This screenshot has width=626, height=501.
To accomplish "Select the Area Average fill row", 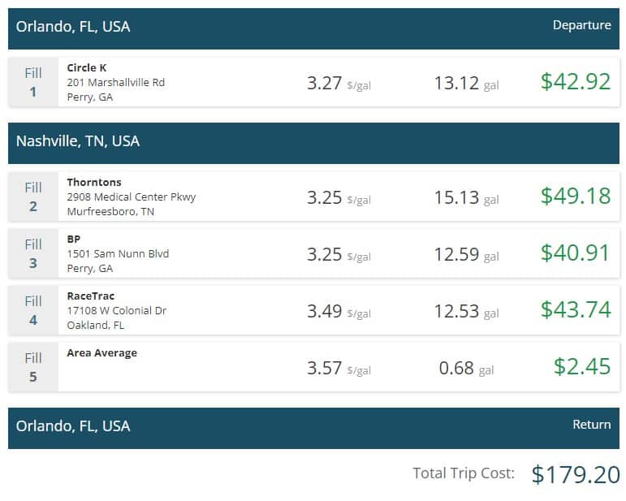I will [313, 367].
